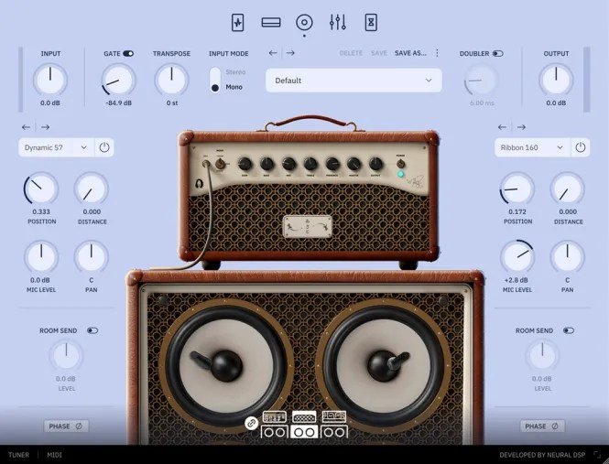Select the cabinet section icon

point(304,22)
